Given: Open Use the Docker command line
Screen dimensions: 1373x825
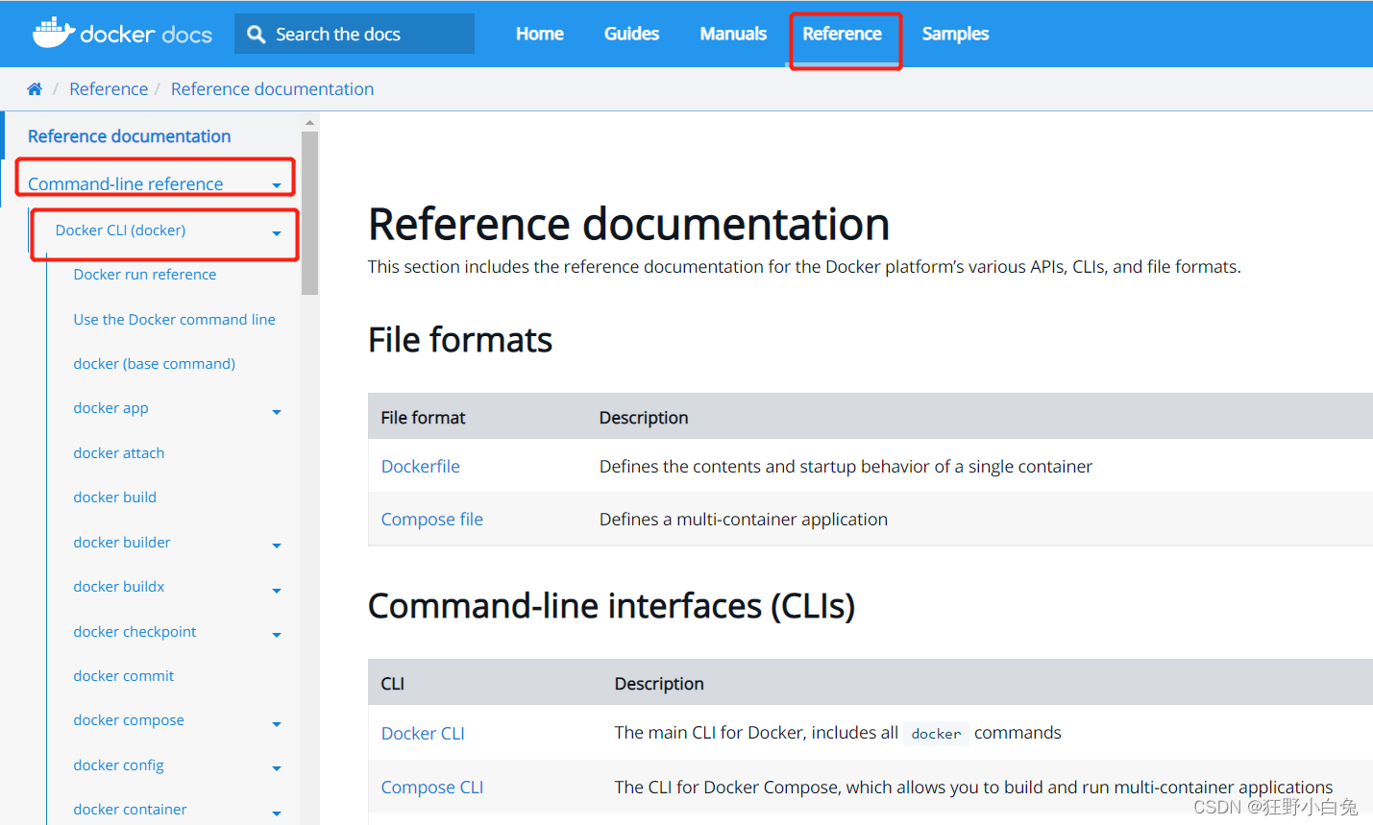Looking at the screenshot, I should [175, 320].
